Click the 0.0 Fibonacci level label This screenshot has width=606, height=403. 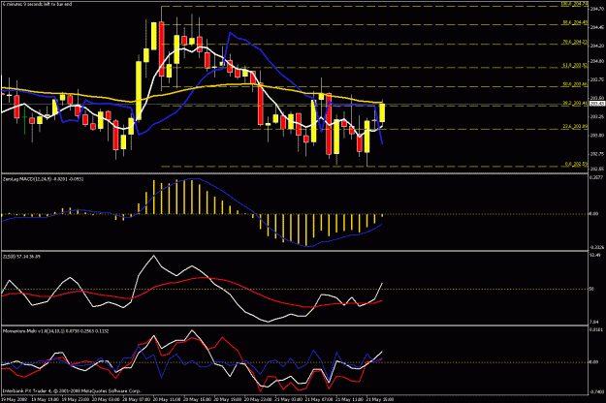[x=576, y=164]
